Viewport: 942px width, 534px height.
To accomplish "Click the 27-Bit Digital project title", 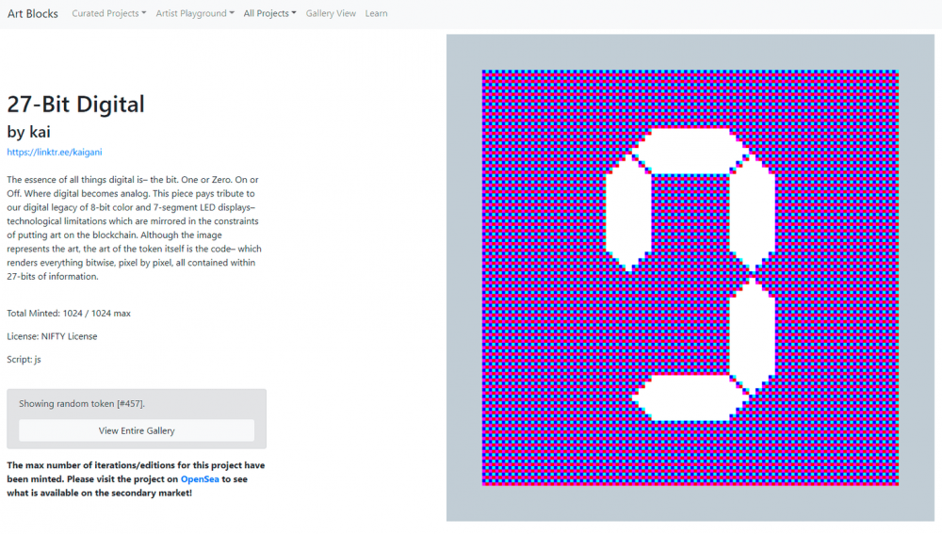I will 76,104.
